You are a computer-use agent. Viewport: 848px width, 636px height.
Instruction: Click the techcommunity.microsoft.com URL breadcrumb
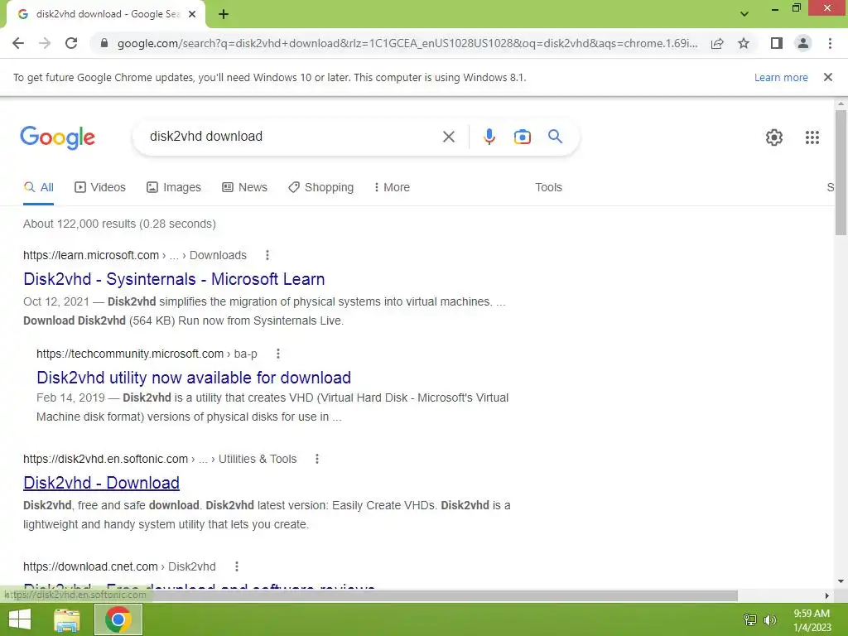coord(147,354)
